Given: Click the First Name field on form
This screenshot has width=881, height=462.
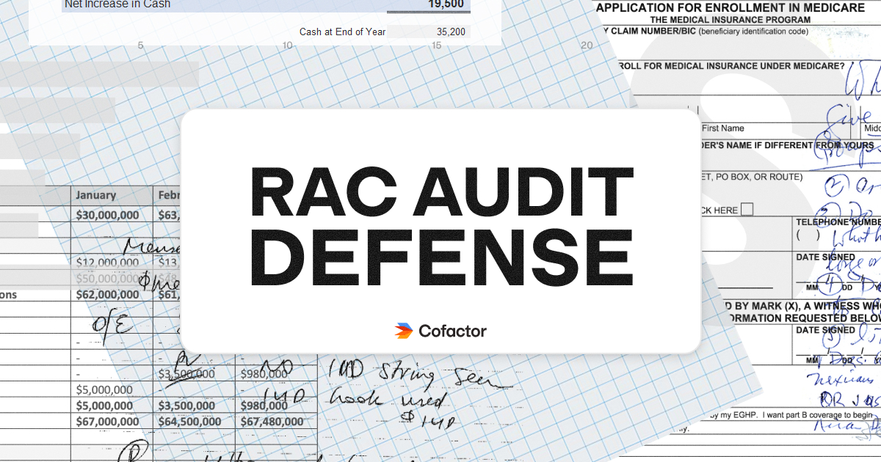Looking at the screenshot, I should point(723,128).
